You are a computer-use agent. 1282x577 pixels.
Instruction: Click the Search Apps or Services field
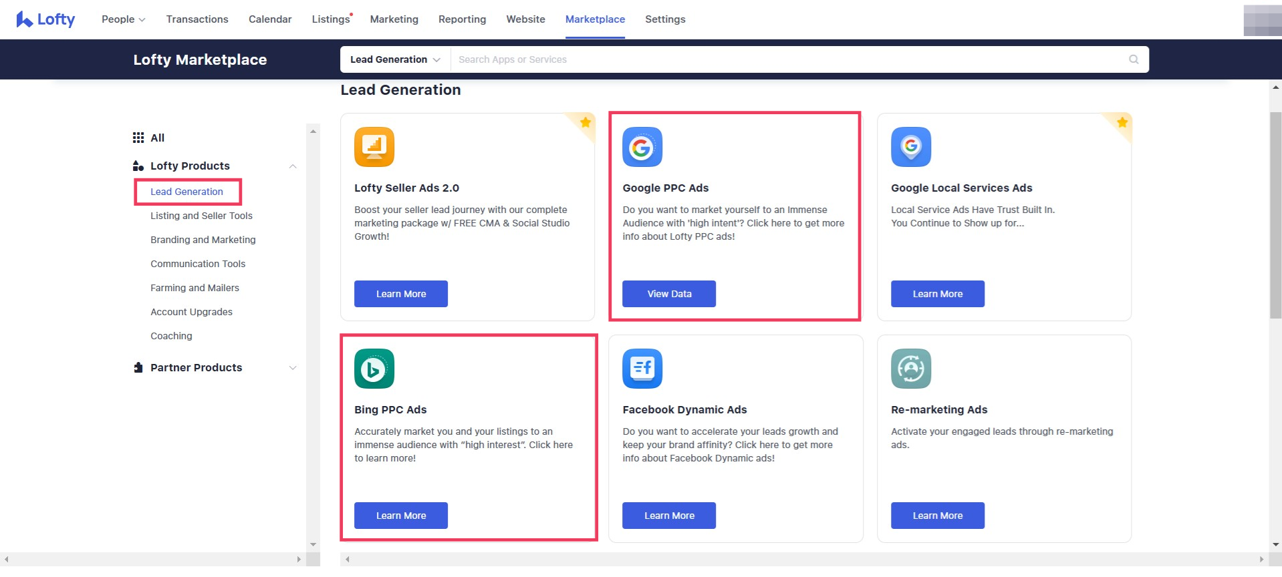pyautogui.click(x=789, y=59)
